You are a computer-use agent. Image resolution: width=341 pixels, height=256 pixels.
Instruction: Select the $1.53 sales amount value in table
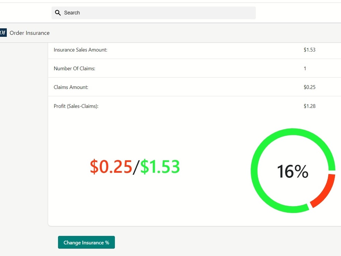click(x=310, y=50)
